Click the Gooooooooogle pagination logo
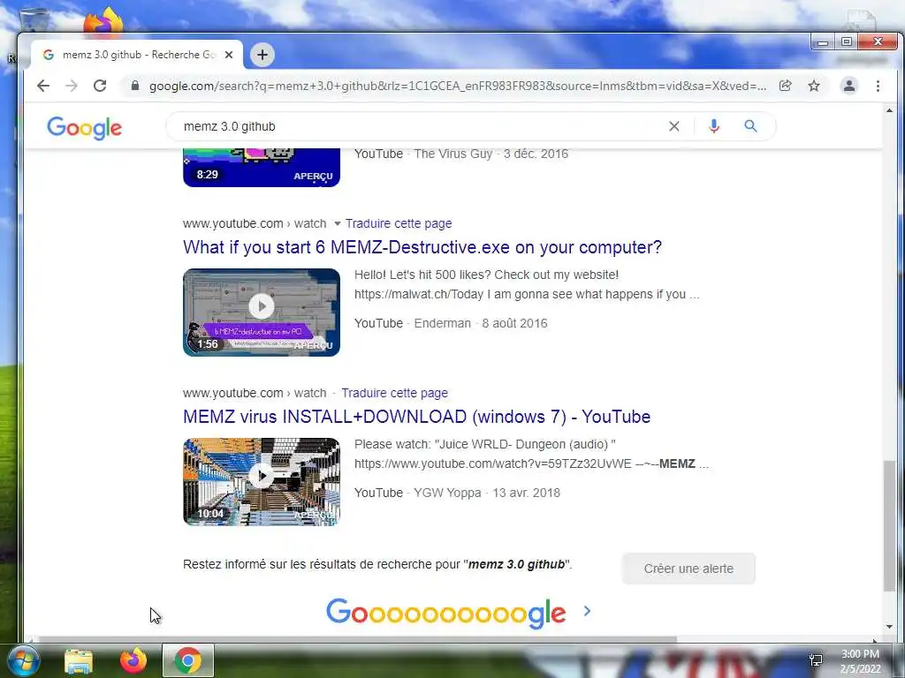 coord(446,613)
